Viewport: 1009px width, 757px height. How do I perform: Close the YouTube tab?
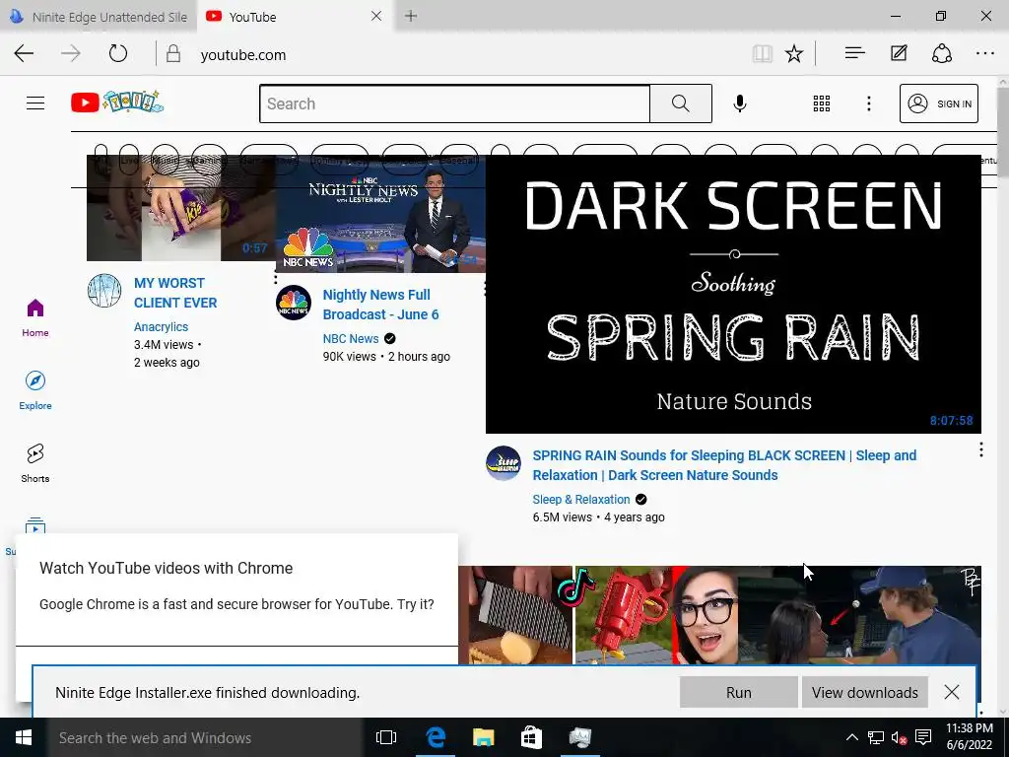pyautogui.click(x=376, y=16)
